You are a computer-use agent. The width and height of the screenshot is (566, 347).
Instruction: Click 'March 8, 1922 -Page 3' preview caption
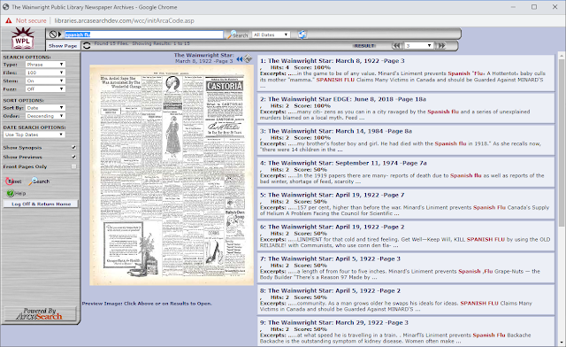coord(204,61)
